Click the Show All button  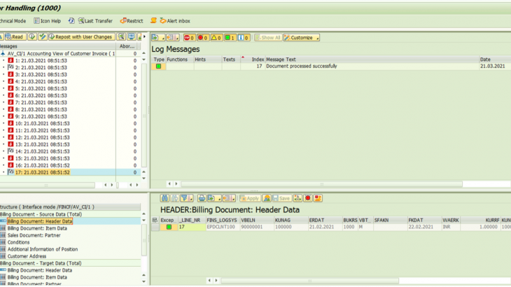coord(268,38)
